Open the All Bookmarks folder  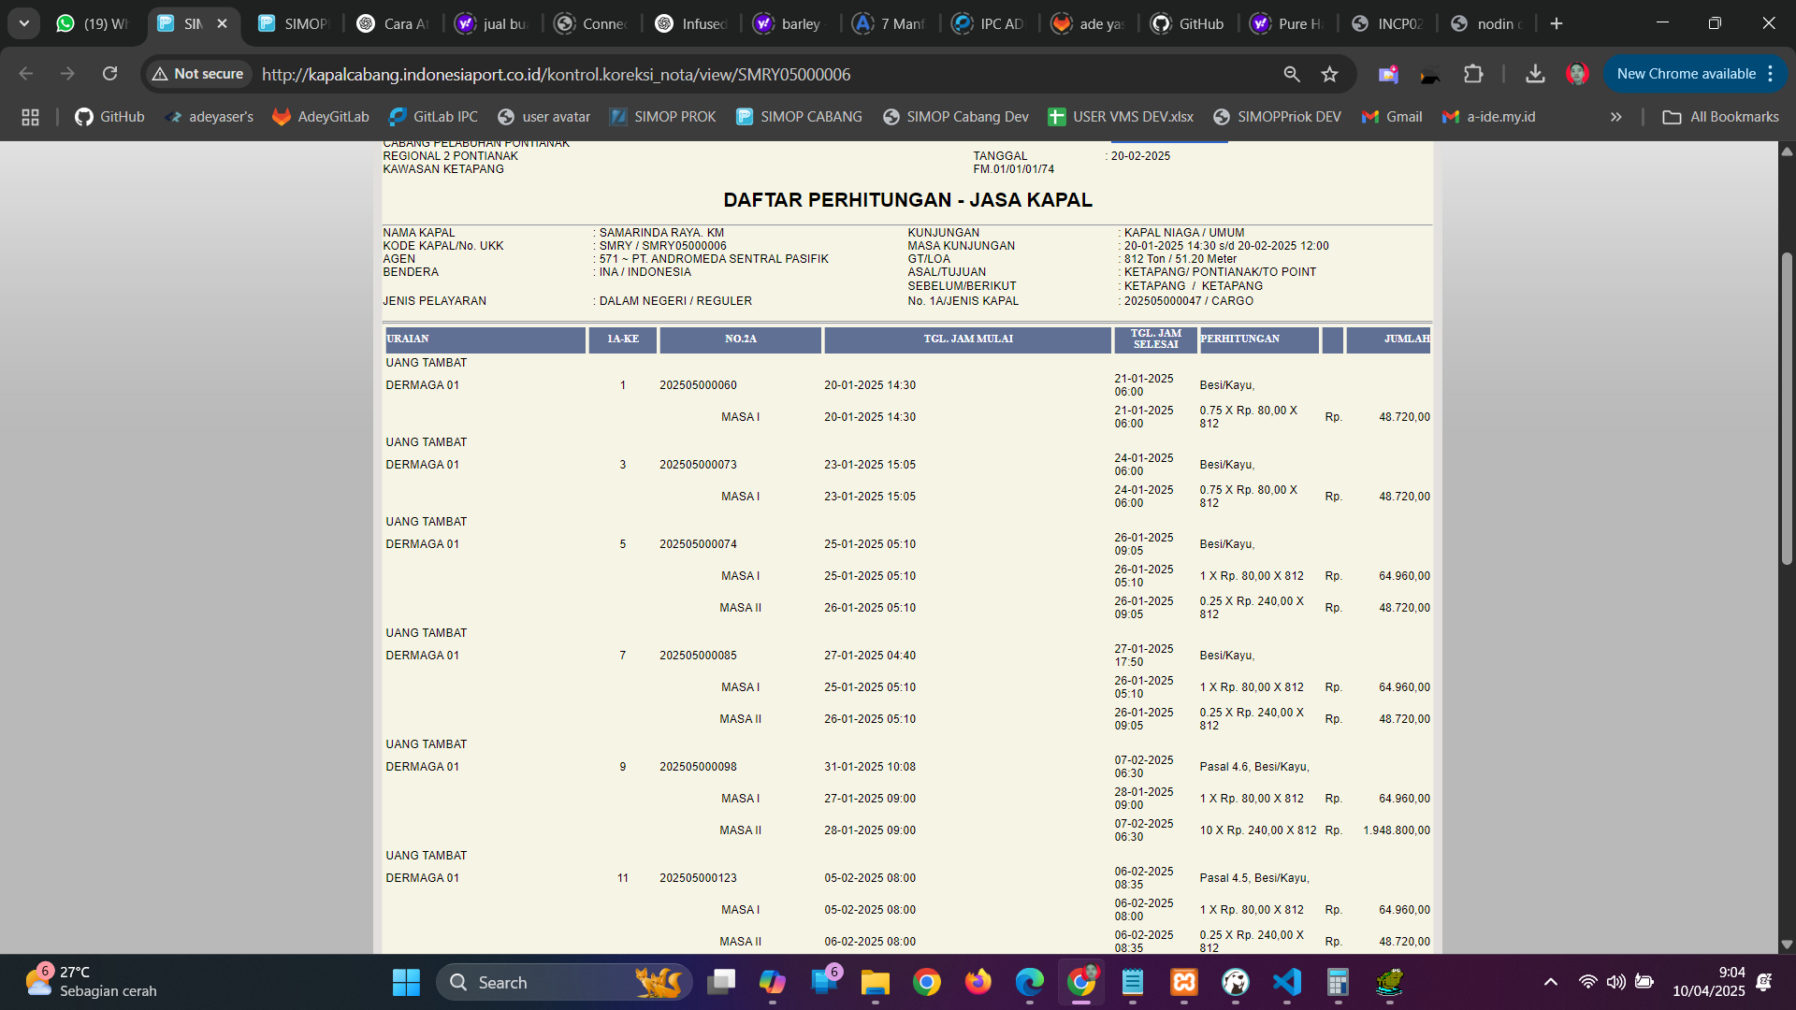tap(1720, 117)
